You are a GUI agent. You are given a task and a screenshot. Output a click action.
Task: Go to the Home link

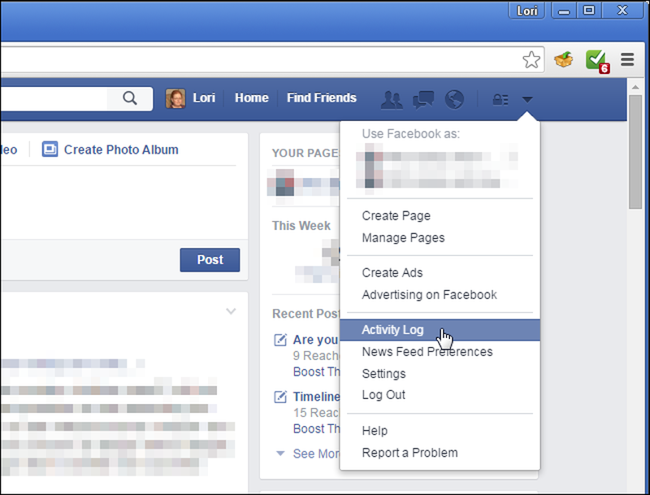(252, 98)
